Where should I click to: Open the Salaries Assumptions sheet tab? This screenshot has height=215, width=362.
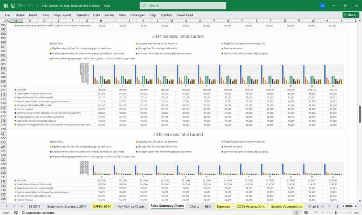(286, 206)
